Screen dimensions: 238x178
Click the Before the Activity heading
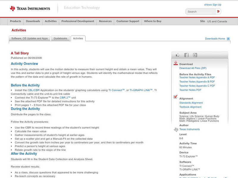coord(25,85)
